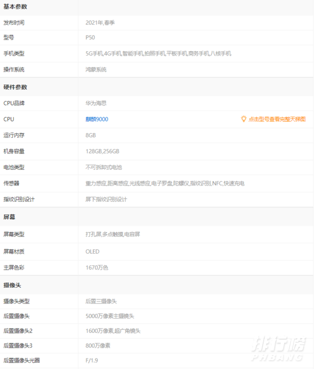This screenshot has height=369, width=314.
Task: Click the 手机类型 label
Action: [x=14, y=53]
